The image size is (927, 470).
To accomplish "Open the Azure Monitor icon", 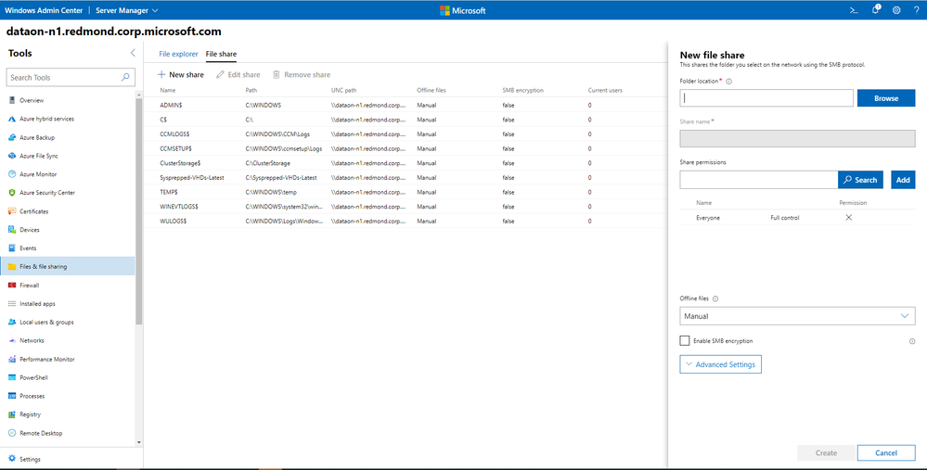I will (12, 174).
